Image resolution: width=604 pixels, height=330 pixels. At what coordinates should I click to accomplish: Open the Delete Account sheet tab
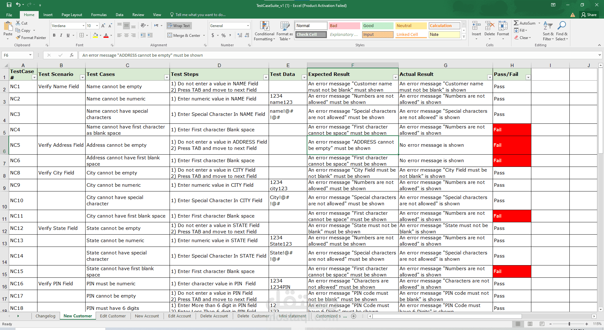point(214,316)
